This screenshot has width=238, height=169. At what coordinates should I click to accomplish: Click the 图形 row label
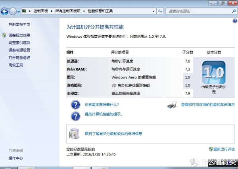[x=71, y=77]
